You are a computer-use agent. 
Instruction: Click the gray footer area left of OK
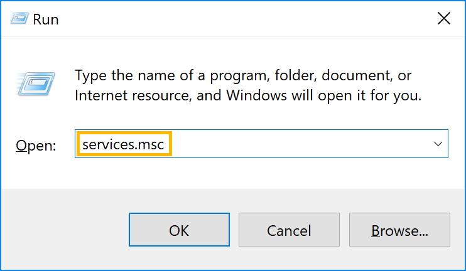click(63, 230)
